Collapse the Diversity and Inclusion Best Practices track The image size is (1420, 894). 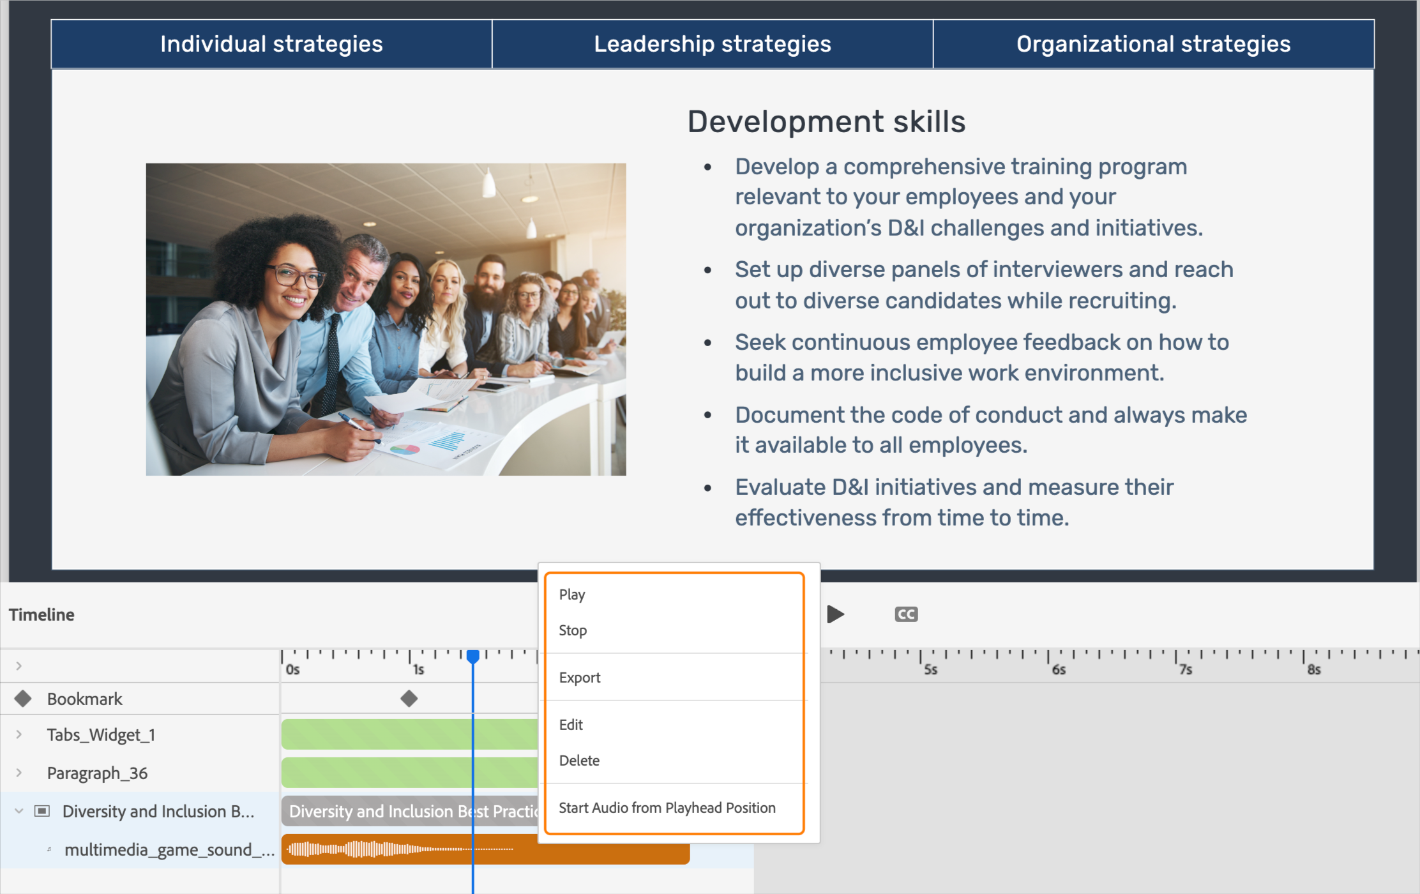pos(18,811)
